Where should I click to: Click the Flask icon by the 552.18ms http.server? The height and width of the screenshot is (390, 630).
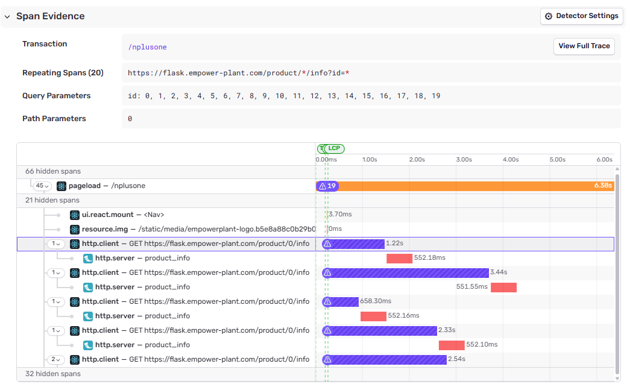click(x=88, y=258)
